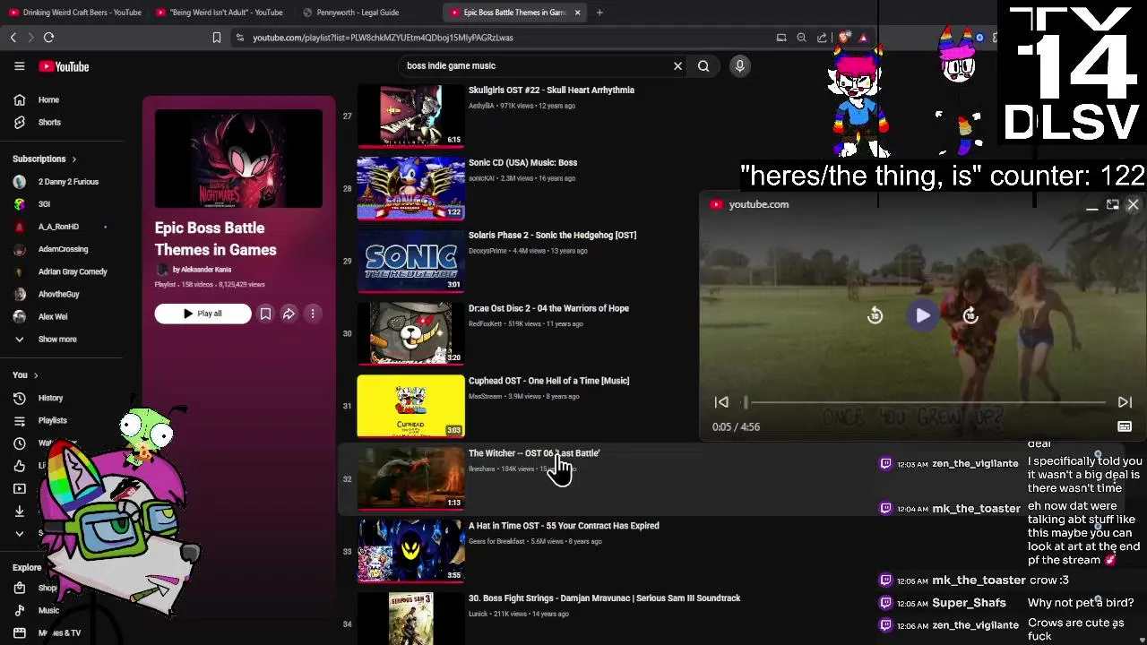Expand the mini player back to tab
Screen dimensions: 1147x645
pyautogui.click(x=1112, y=204)
